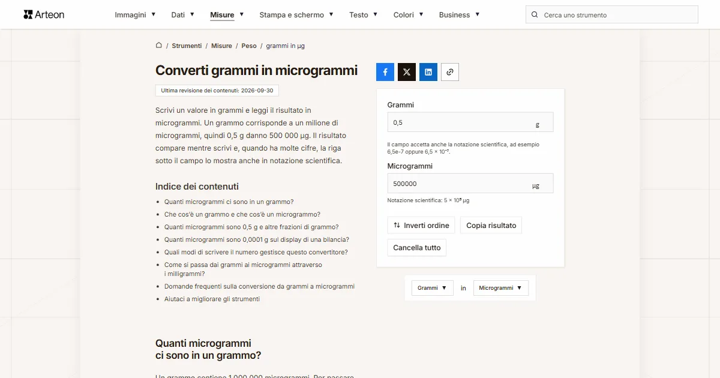The image size is (720, 378).
Task: Click the 'Ultima revisione dei contenuti' date label
Action: 217,91
